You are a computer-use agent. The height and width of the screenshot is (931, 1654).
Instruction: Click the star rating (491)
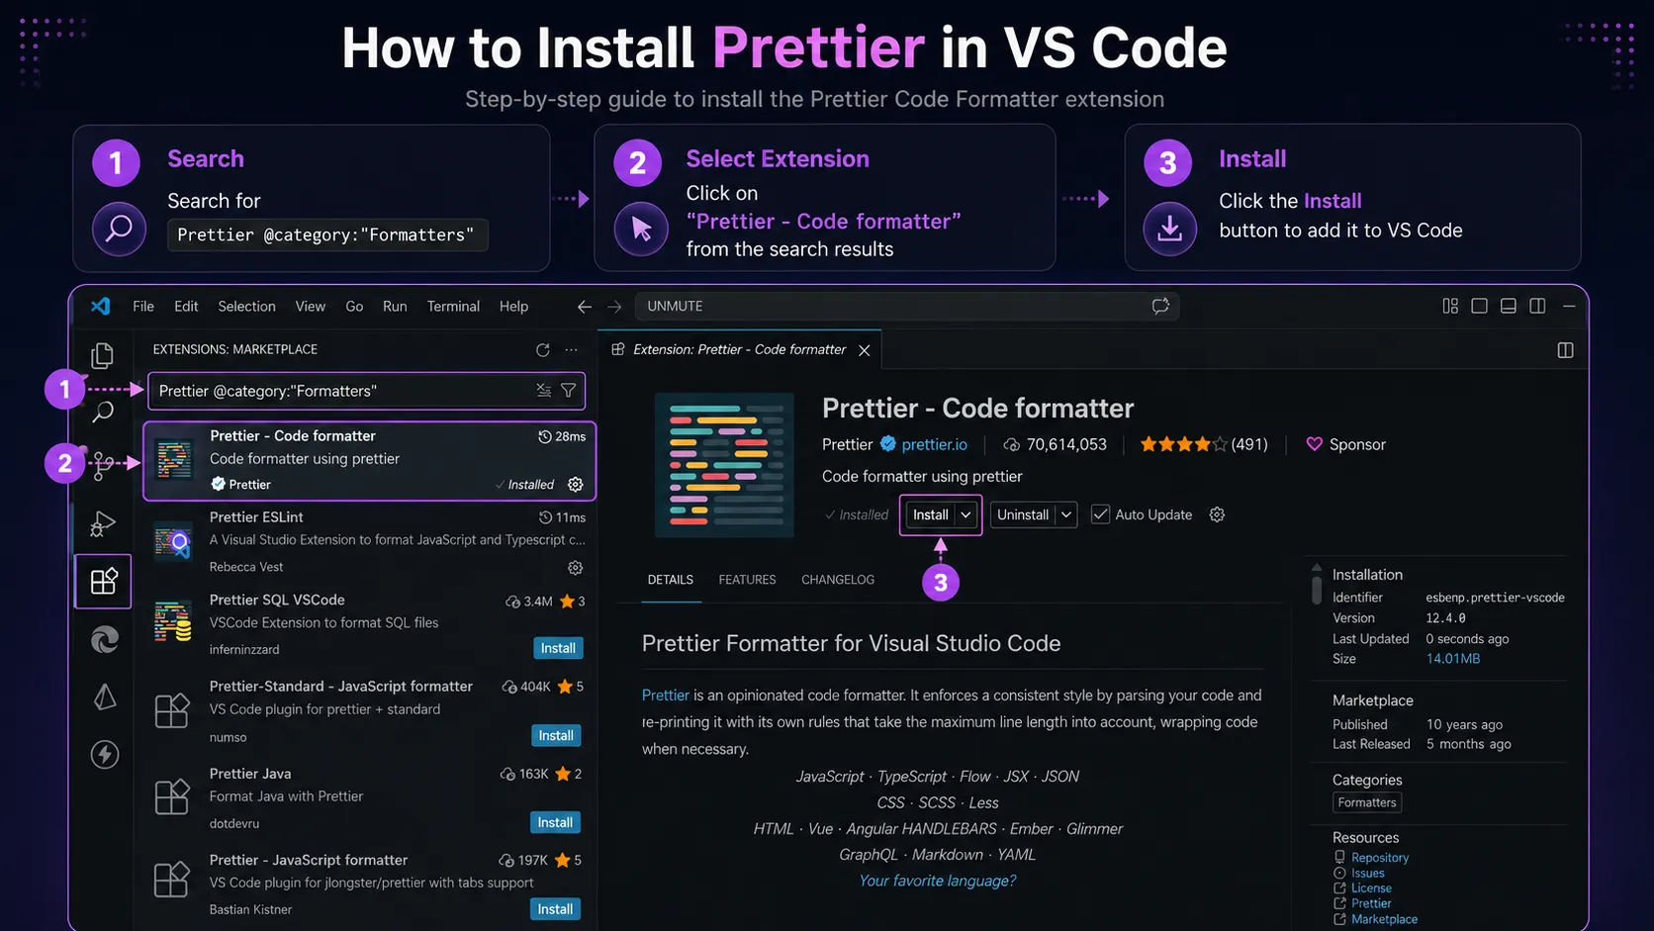coord(1204,444)
